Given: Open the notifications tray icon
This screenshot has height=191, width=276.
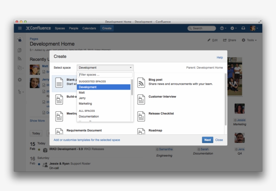Looking at the screenshot, I should pyautogui.click(x=243, y=28).
